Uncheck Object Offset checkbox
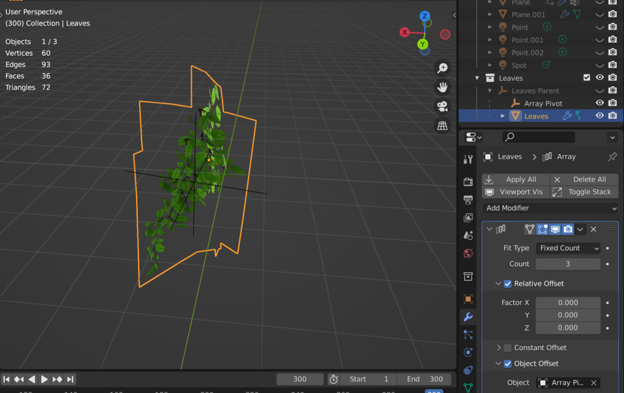The width and height of the screenshot is (624, 393). [507, 364]
